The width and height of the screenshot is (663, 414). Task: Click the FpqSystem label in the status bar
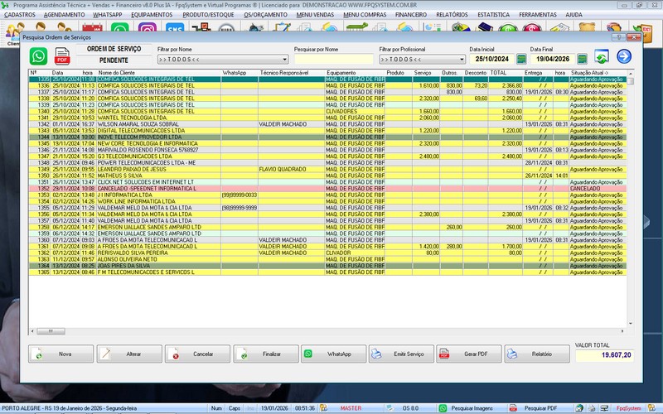pos(629,408)
